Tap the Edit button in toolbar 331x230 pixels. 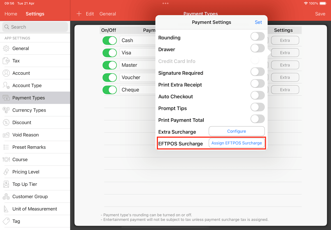click(90, 14)
